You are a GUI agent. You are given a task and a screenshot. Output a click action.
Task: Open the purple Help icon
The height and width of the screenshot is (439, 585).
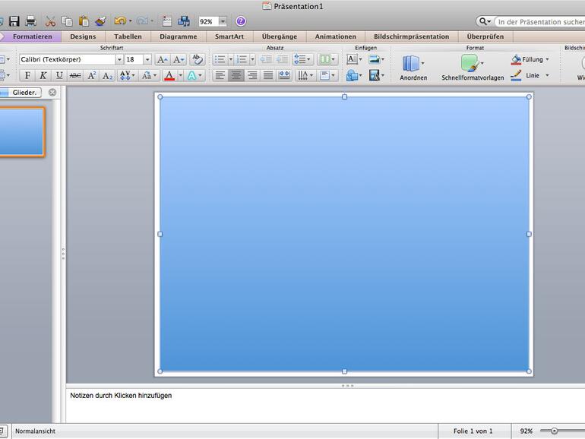241,21
